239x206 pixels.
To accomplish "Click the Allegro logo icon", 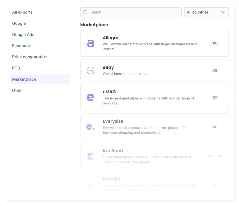I will [x=90, y=43].
